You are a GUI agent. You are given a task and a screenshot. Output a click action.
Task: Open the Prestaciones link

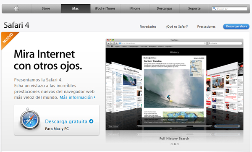pos(206,26)
